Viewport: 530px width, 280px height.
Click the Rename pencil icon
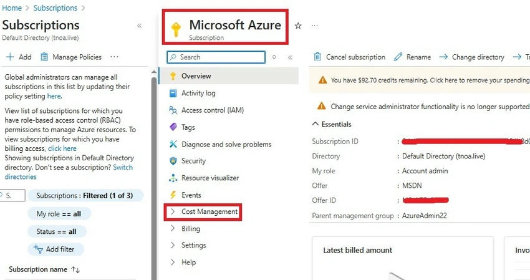(398, 57)
